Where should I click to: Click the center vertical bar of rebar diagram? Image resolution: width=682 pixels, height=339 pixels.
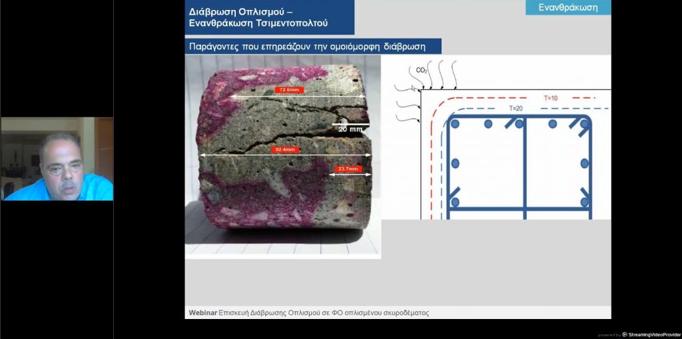pyautogui.click(x=524, y=167)
